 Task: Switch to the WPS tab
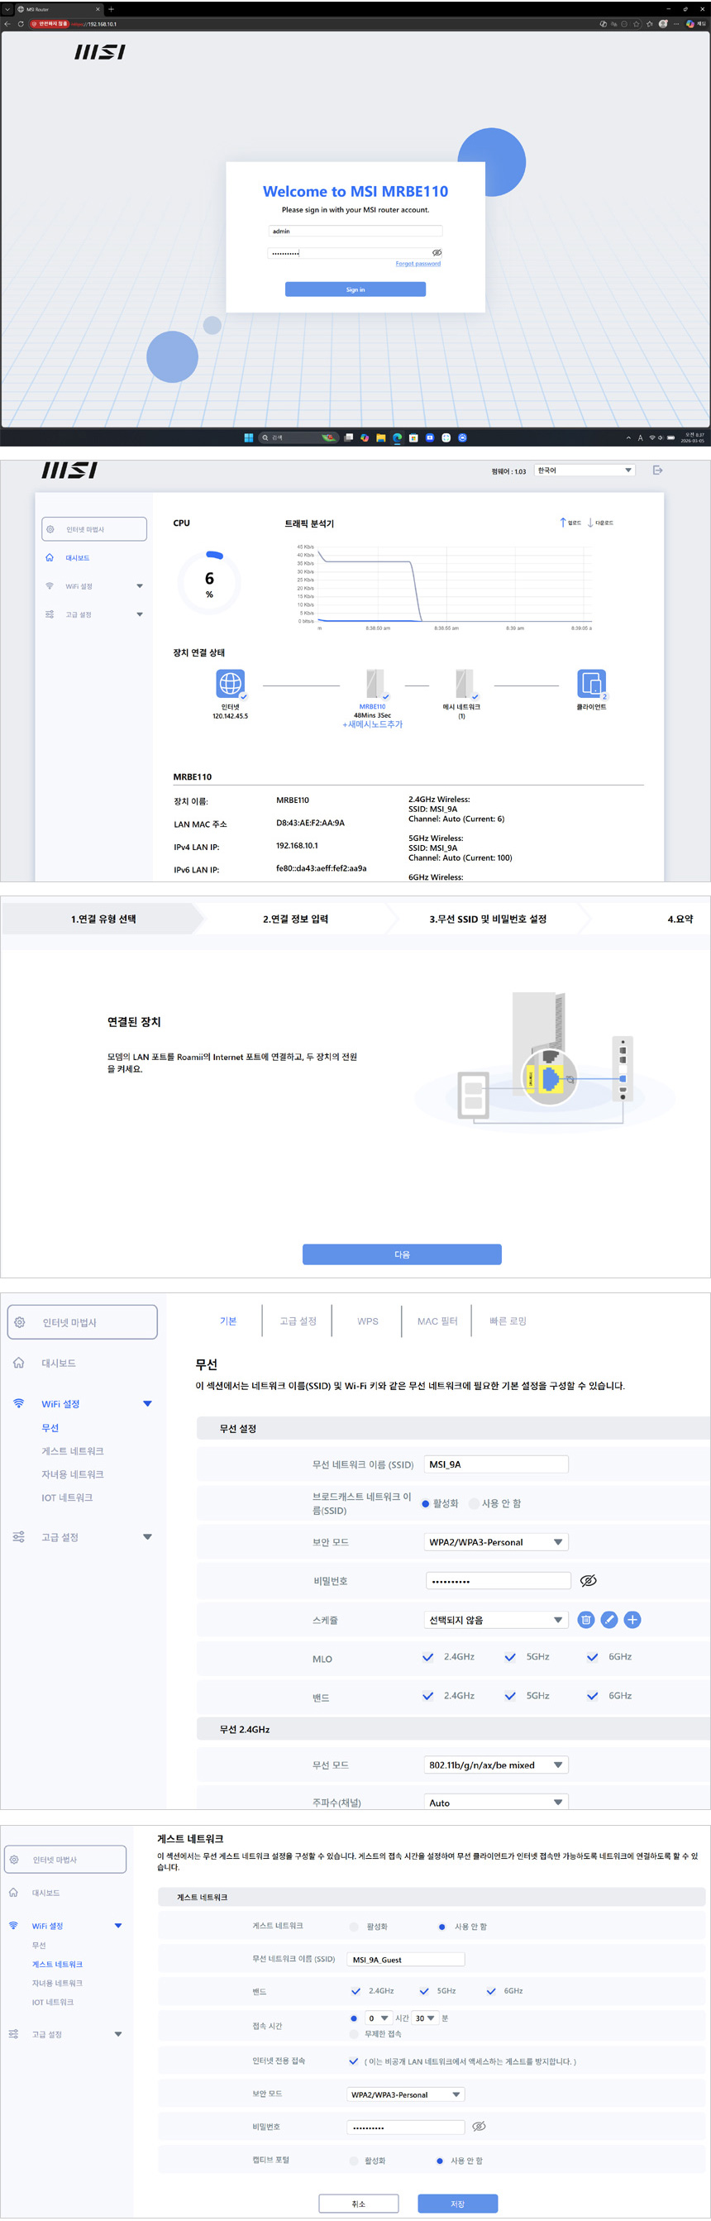coord(367,1321)
